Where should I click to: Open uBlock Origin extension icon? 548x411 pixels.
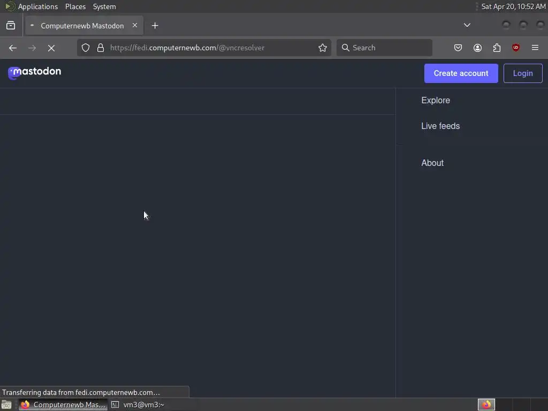[x=516, y=48]
